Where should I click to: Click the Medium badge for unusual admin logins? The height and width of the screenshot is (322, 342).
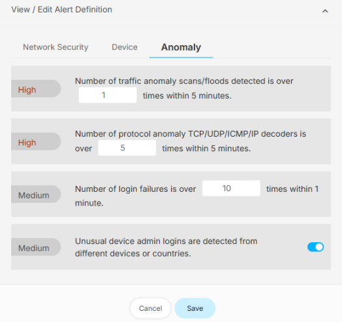pos(36,247)
